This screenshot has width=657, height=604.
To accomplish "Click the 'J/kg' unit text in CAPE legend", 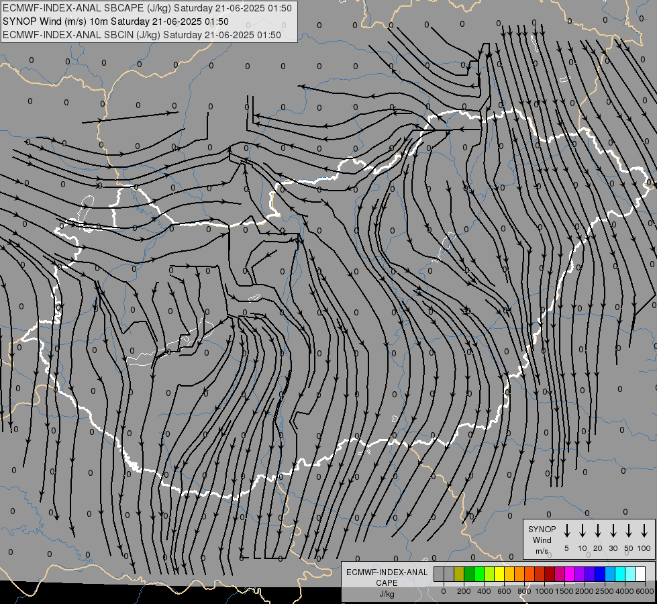I will point(387,594).
